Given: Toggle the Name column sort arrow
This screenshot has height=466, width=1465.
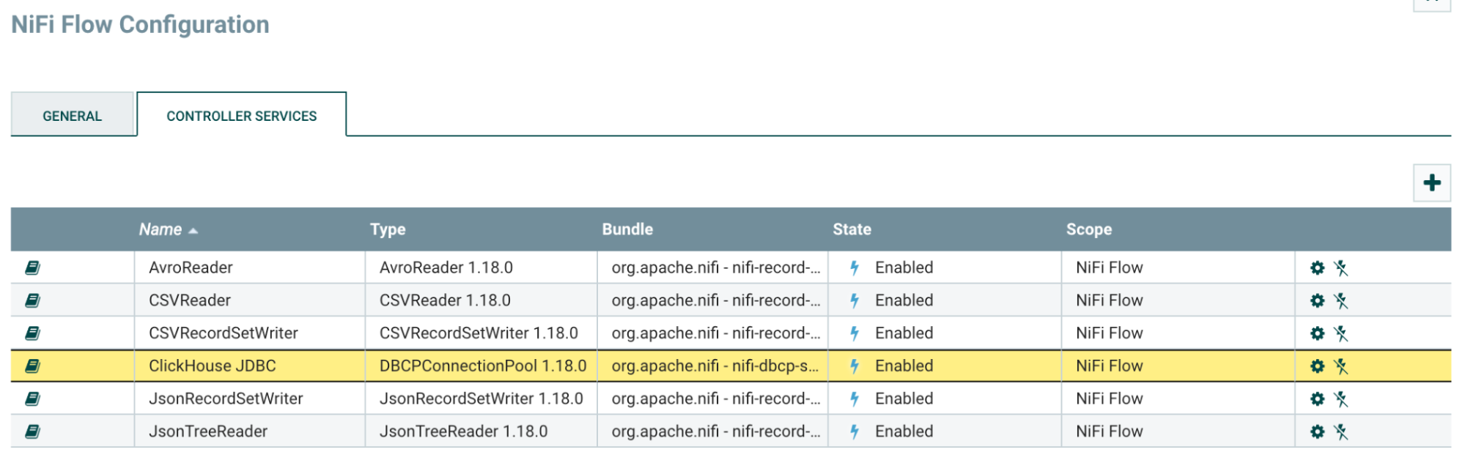Looking at the screenshot, I should (193, 229).
